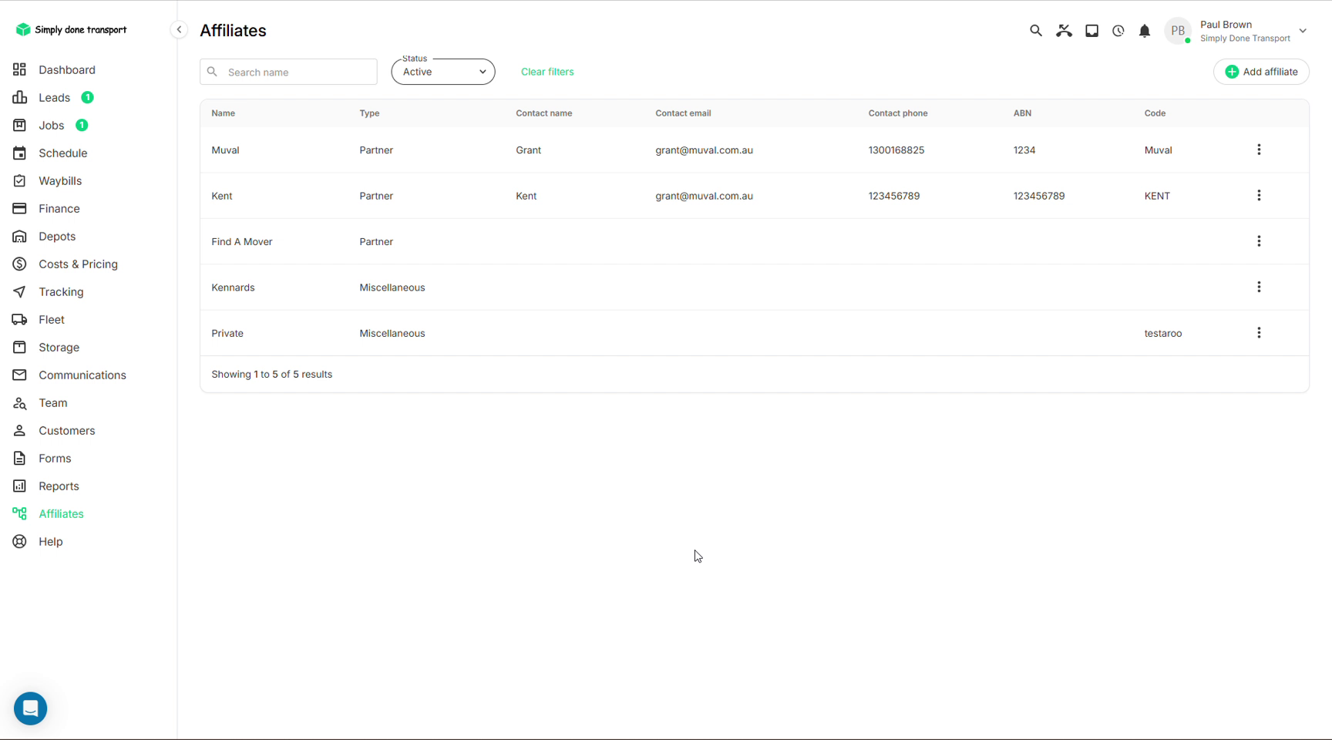
Task: Open Forms in sidebar
Action: pyautogui.click(x=55, y=458)
